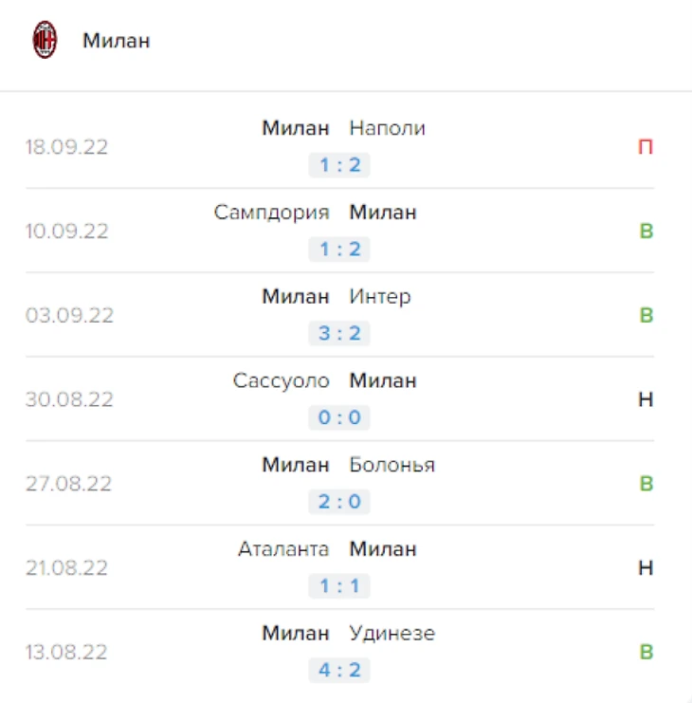
Task: Open the Сассуоло team link
Action: [281, 380]
